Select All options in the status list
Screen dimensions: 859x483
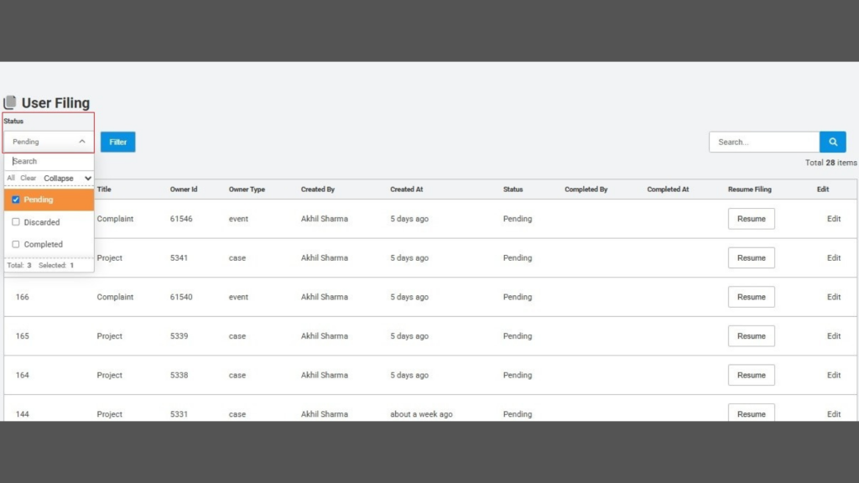coord(11,178)
